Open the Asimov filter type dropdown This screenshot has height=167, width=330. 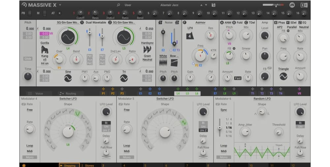200,22
